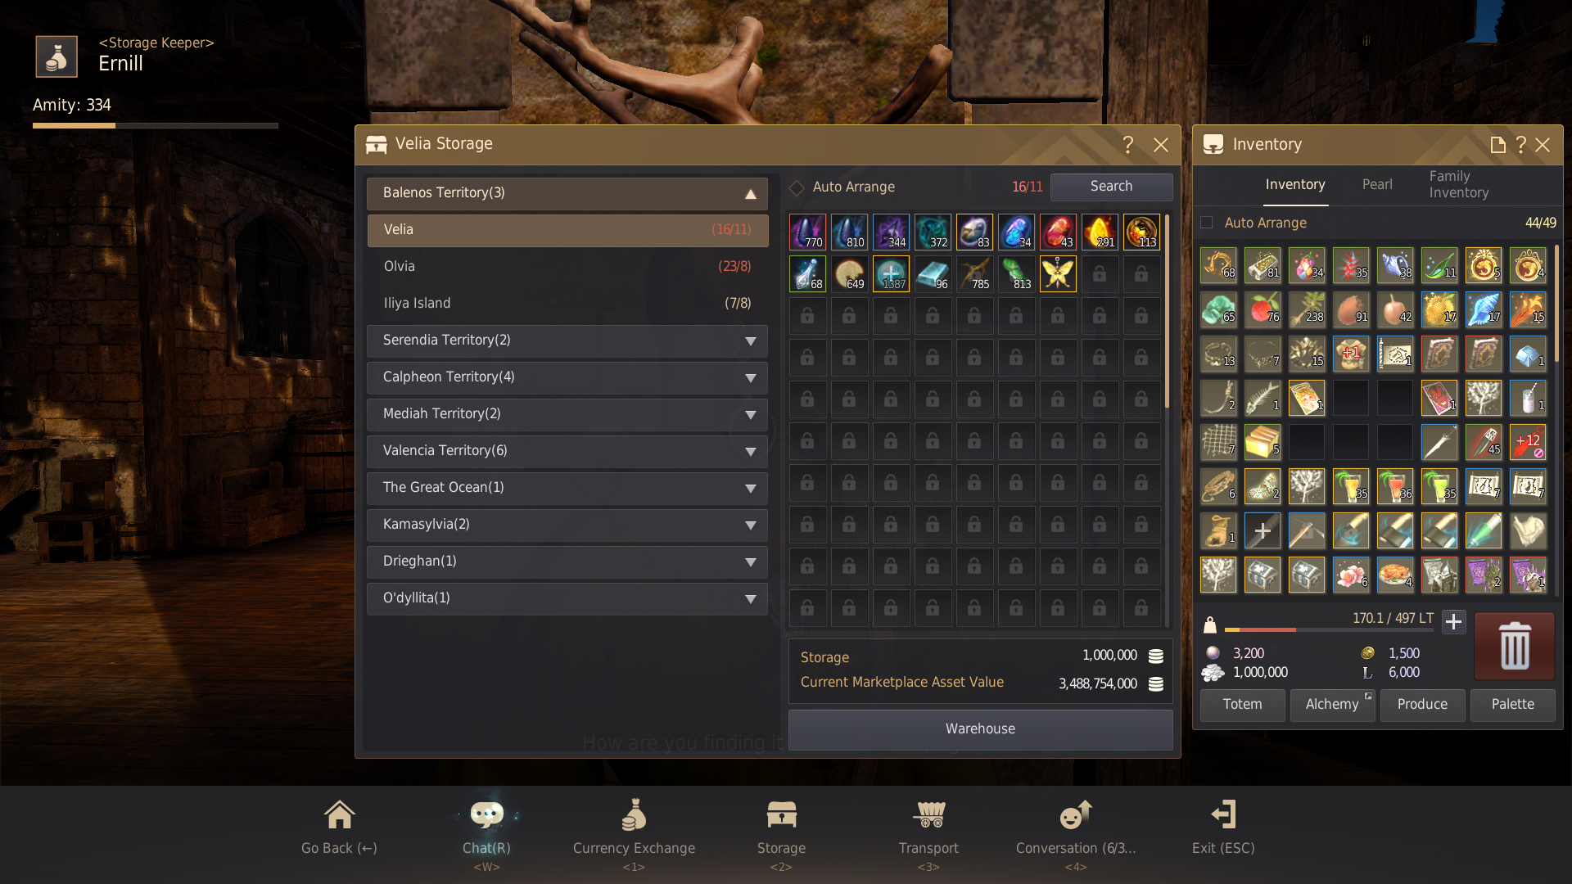The image size is (1572, 884).
Task: Click the Search button in storage
Action: click(1111, 187)
